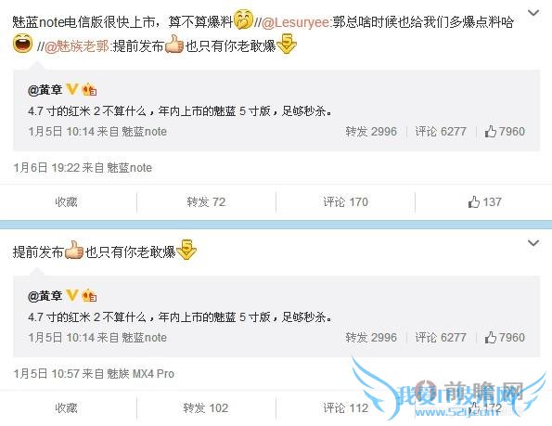
Task: Click 转发 72 to repost
Action: click(206, 202)
